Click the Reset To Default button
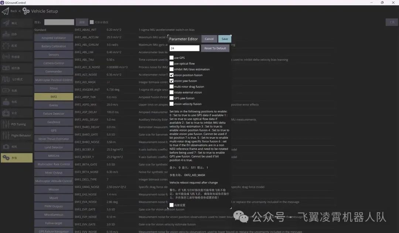This screenshot has height=233, width=399. point(215,48)
